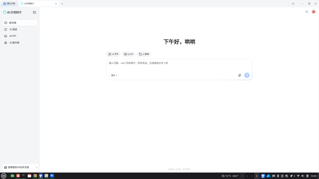319x179 pixels.
Task: Open the 混元 model dropdown
Action: click(x=114, y=75)
